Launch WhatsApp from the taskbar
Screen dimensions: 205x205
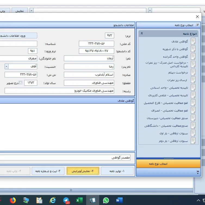click(106, 200)
